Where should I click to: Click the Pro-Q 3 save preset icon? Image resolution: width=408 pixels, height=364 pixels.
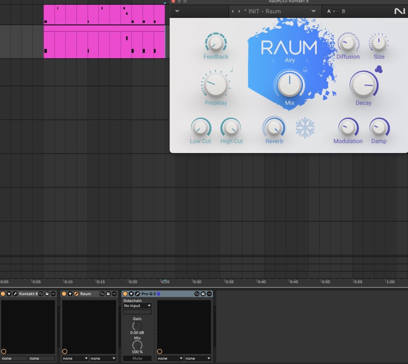[203, 294]
